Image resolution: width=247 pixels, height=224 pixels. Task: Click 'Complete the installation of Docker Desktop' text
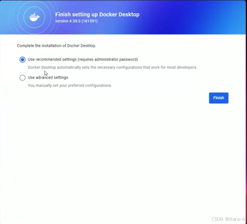pos(56,46)
